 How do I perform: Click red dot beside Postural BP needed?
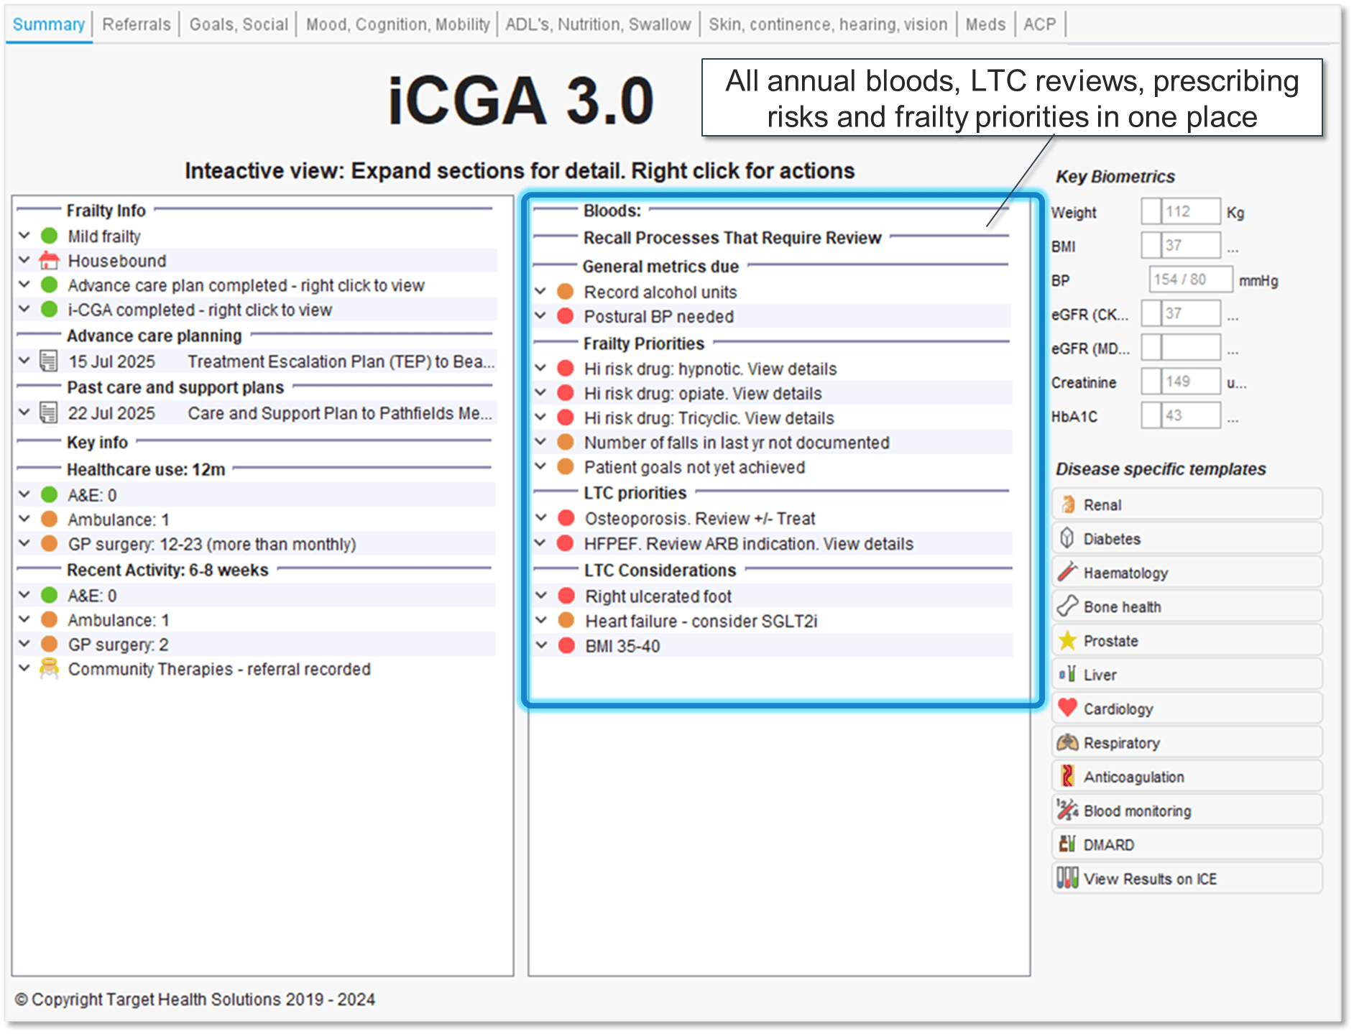tap(566, 316)
